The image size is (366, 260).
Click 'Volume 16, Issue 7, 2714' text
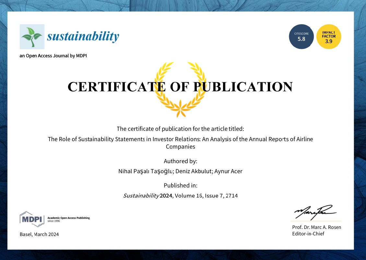pos(206,196)
